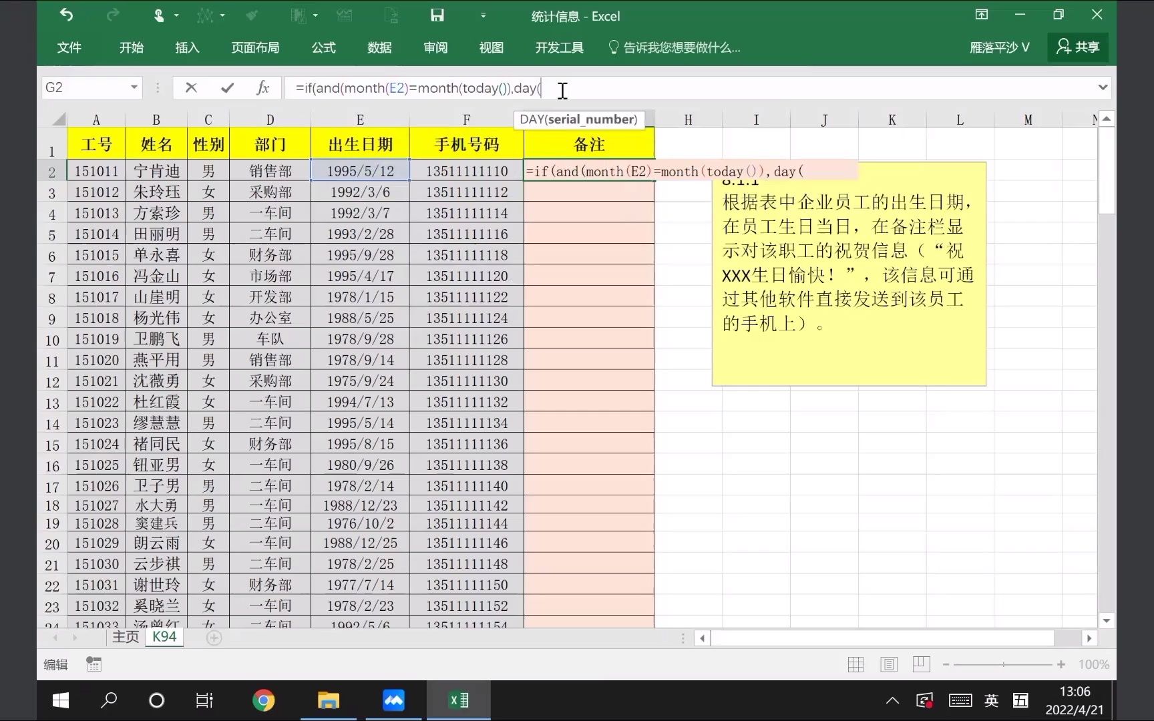The height and width of the screenshot is (721, 1154).
Task: Switch to the 审阅 ribbon tab
Action: pyautogui.click(x=435, y=47)
